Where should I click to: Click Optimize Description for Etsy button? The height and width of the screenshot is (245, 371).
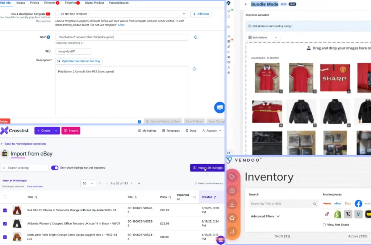click(79, 61)
